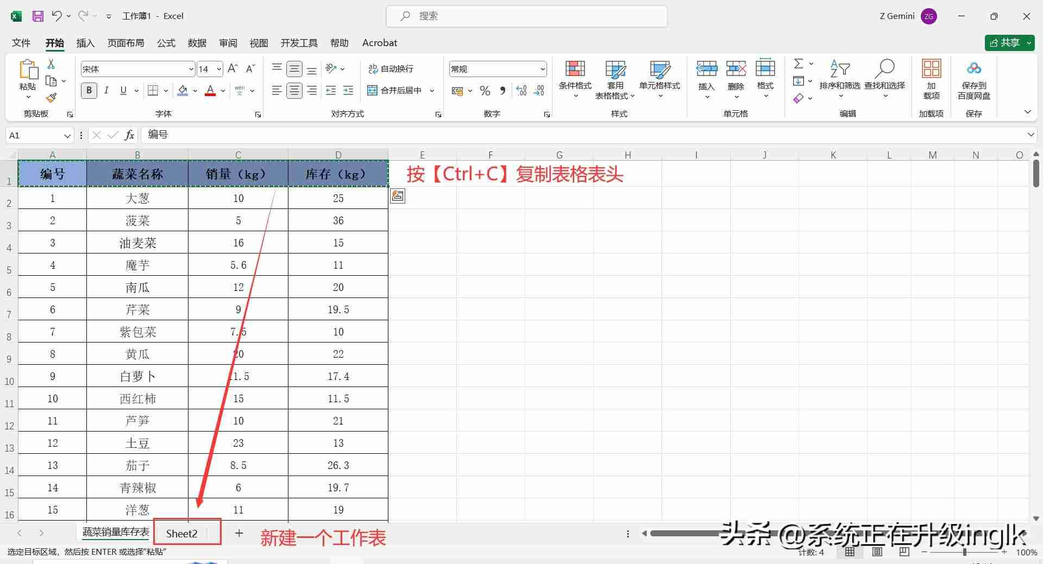Expand the font color dropdown arrow
The height and width of the screenshot is (564, 1043).
[x=223, y=91]
